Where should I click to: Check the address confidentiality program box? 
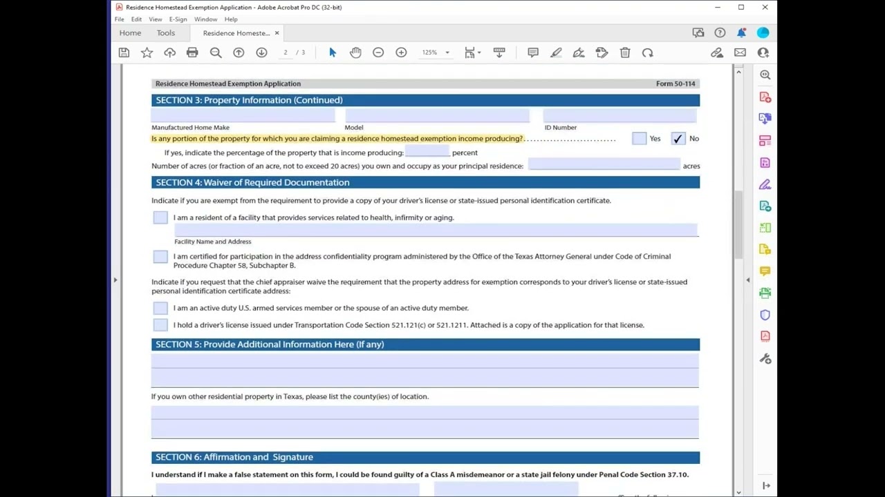(x=160, y=257)
